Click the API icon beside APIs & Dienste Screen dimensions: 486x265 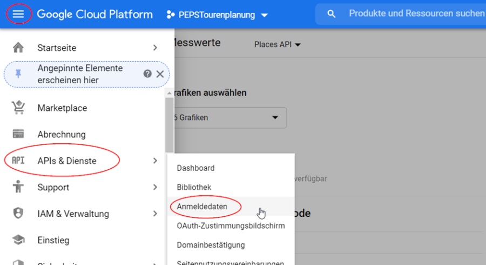point(18,161)
